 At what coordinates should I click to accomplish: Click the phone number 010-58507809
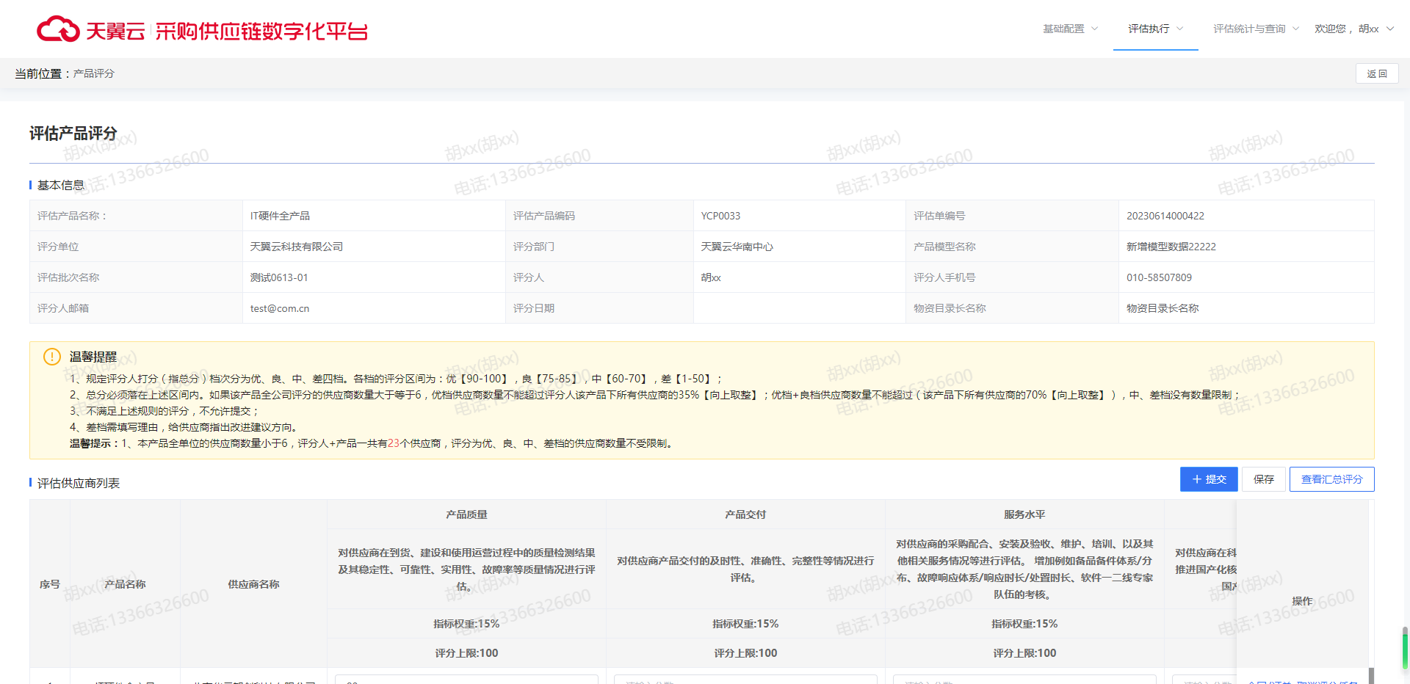pos(1160,277)
